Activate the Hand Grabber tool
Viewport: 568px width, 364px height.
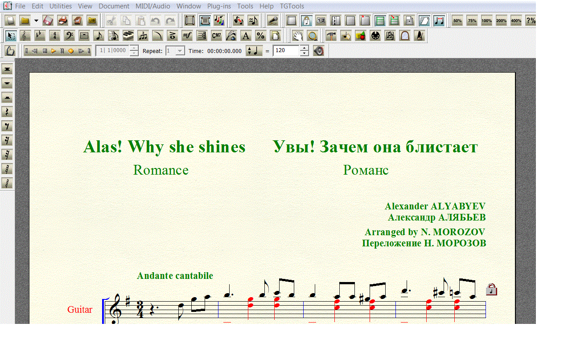pyautogui.click(x=298, y=36)
